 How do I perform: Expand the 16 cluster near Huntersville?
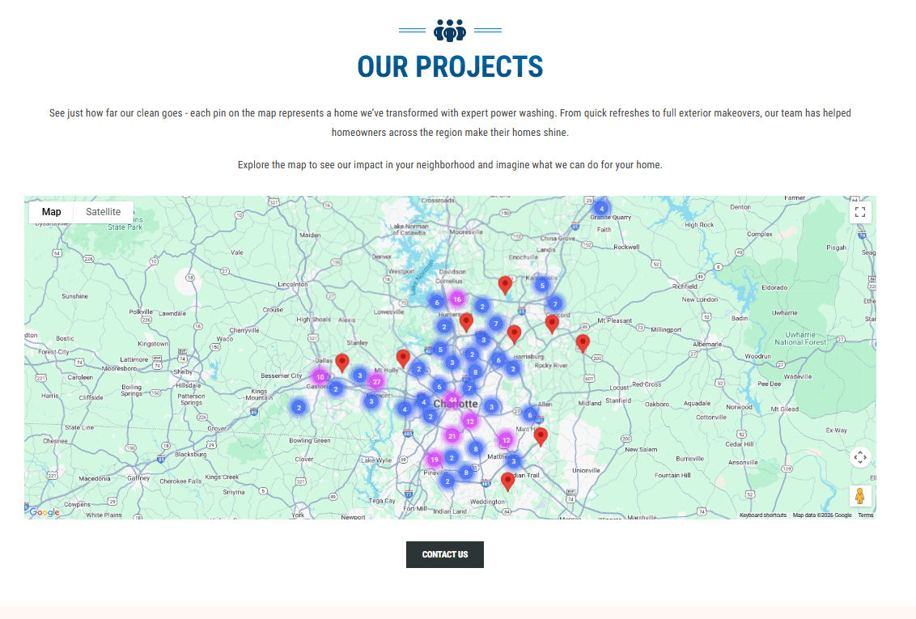coord(457,299)
